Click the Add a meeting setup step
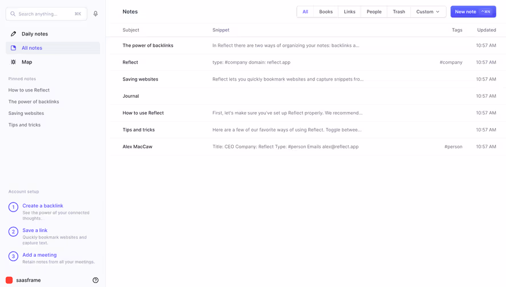This screenshot has height=287, width=506. (x=39, y=255)
